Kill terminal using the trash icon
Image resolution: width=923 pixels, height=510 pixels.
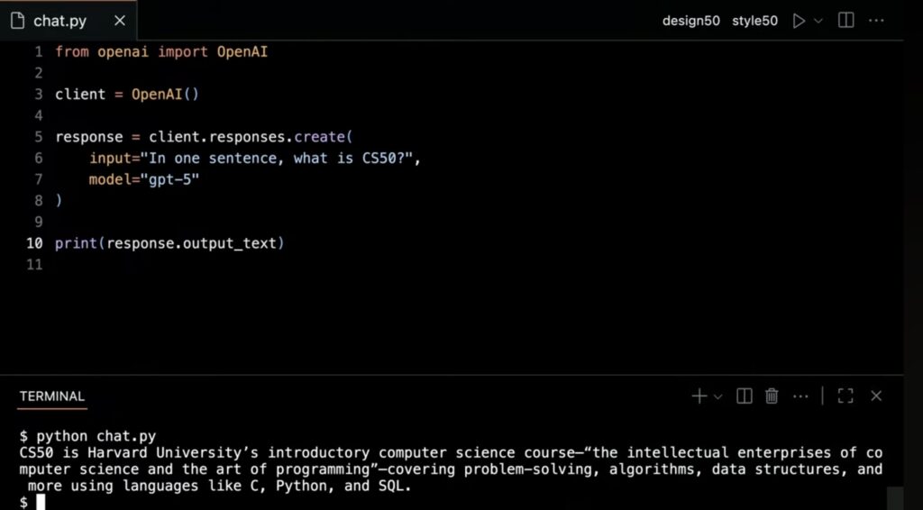tap(772, 396)
